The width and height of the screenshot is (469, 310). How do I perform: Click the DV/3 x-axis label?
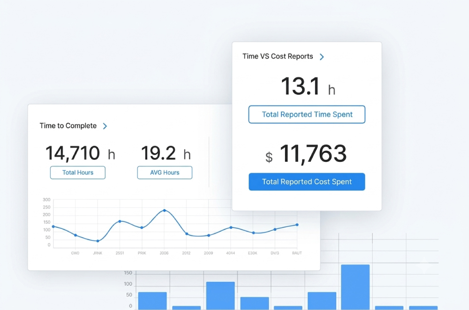[x=275, y=253]
